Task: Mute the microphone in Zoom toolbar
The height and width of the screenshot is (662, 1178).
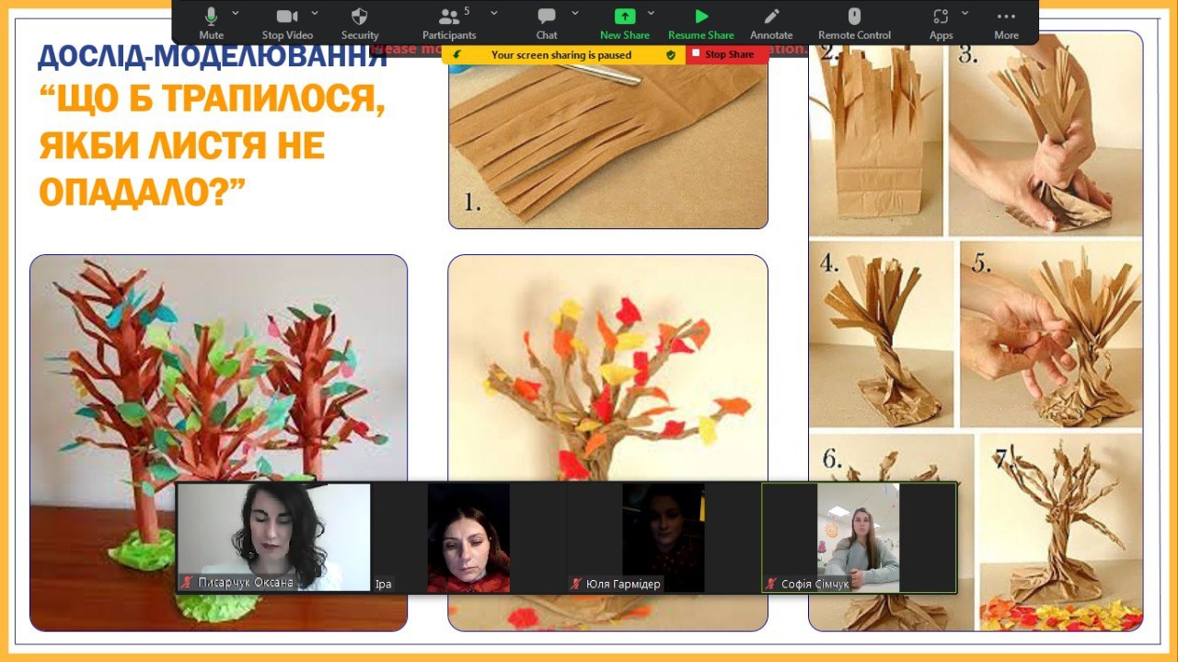Action: (211, 22)
